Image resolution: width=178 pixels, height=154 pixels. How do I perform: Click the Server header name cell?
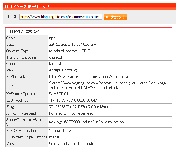pyautogui.click(x=27, y=38)
